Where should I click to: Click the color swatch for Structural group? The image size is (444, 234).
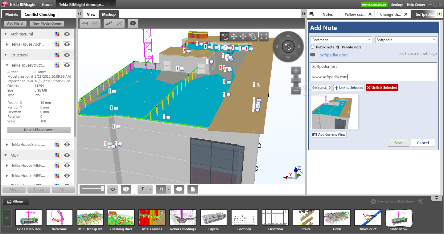tap(57, 55)
